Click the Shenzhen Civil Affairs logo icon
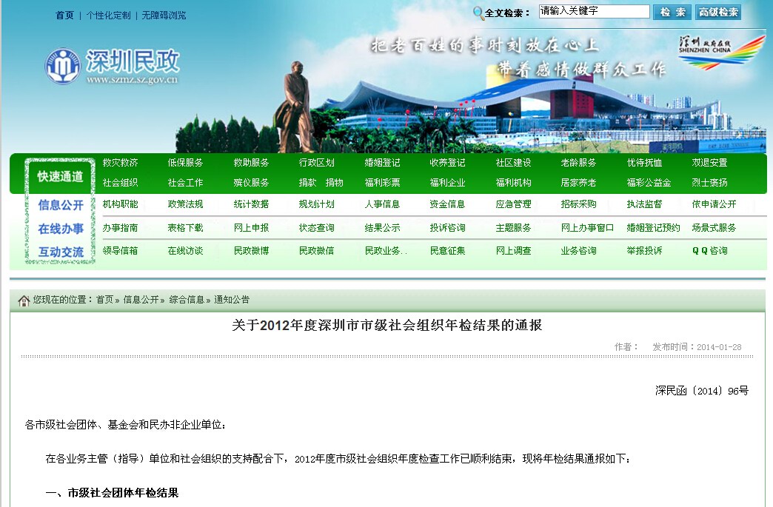 [x=62, y=67]
